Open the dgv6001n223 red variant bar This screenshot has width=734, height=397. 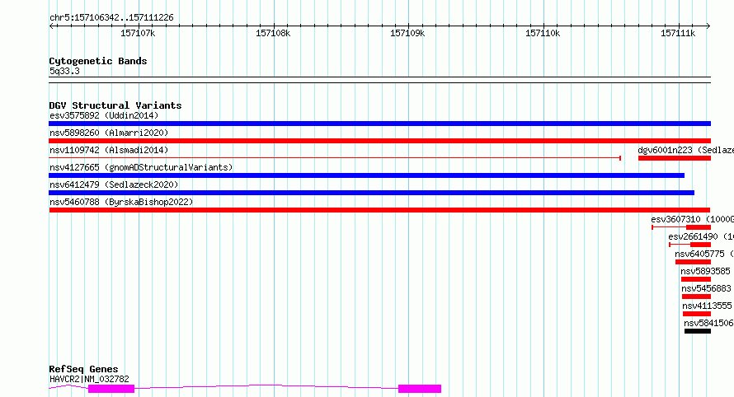(x=675, y=158)
